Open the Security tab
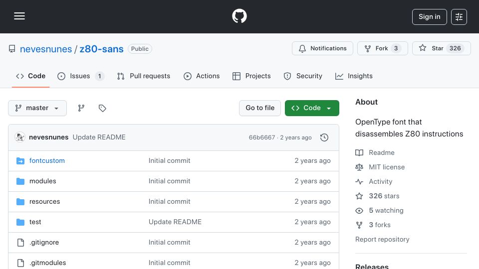Screen dimensions: 479x269 pyautogui.click(x=303, y=76)
